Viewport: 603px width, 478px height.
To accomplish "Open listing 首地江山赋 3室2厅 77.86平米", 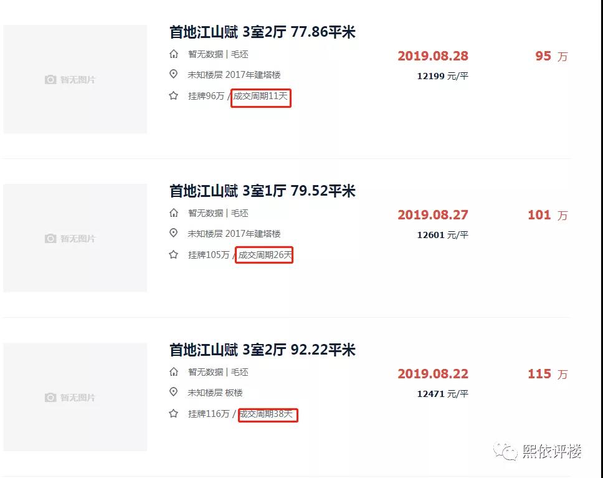I will click(x=262, y=32).
